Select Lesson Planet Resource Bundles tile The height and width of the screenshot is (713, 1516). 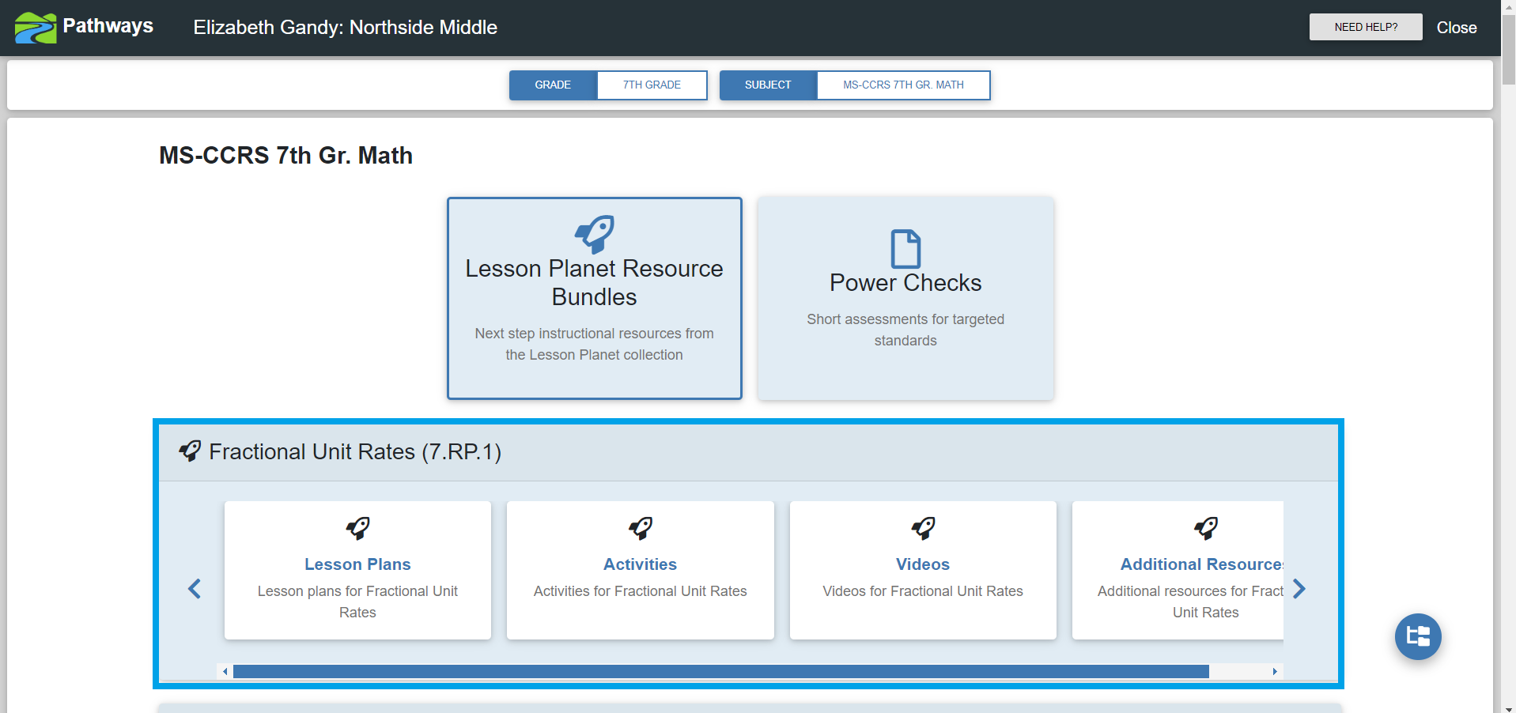pyautogui.click(x=595, y=298)
